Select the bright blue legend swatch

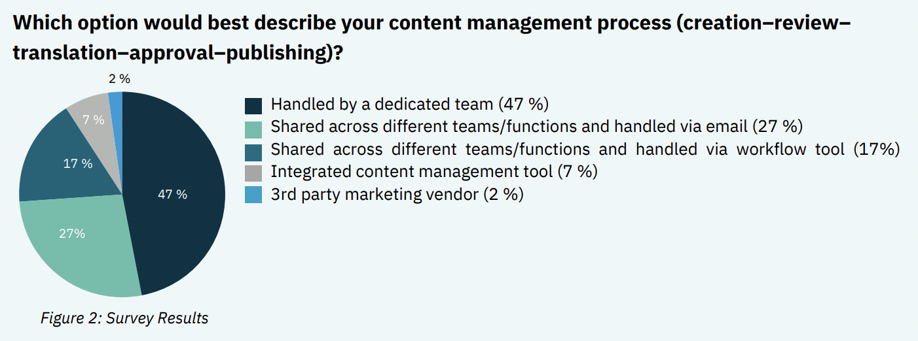pyautogui.click(x=253, y=195)
